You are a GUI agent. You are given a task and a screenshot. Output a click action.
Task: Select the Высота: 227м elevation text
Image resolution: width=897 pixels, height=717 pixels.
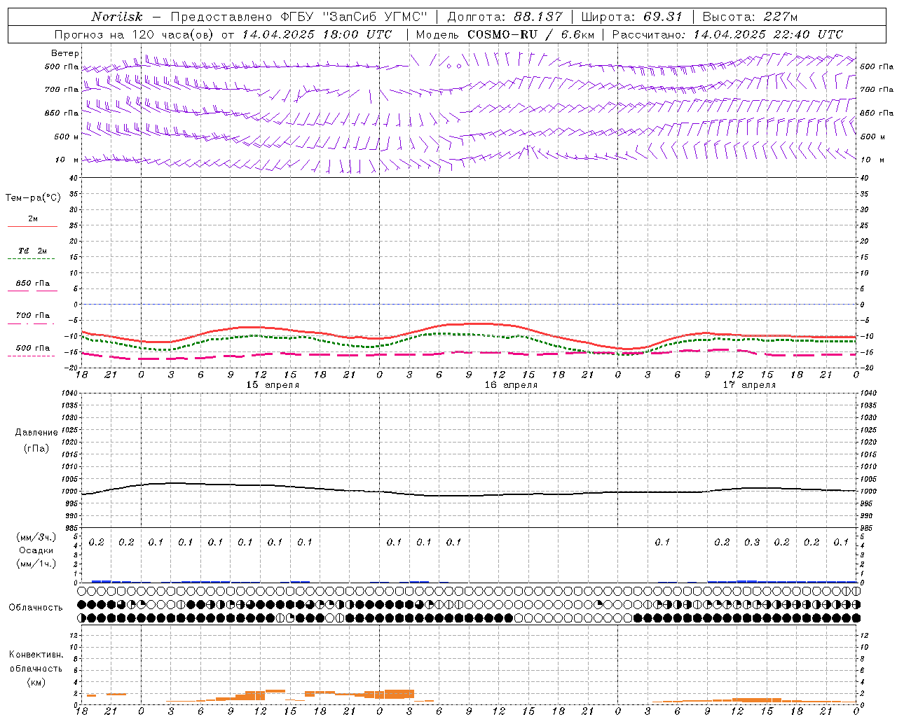750,17
